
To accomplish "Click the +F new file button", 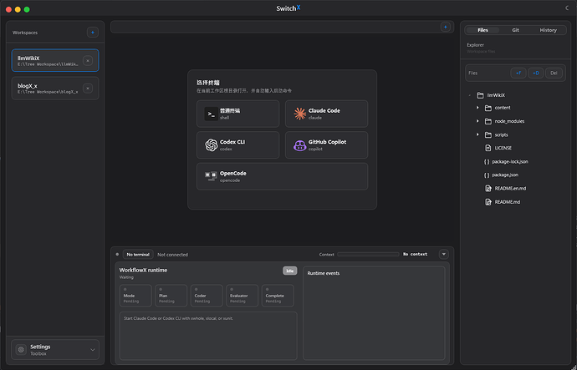I will 518,73.
